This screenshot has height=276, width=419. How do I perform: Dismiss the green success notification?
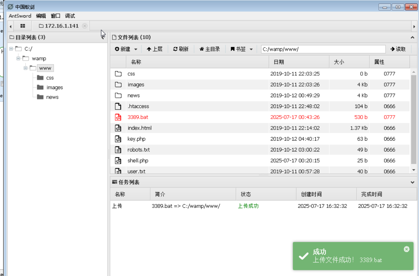pyautogui.click(x=406, y=249)
